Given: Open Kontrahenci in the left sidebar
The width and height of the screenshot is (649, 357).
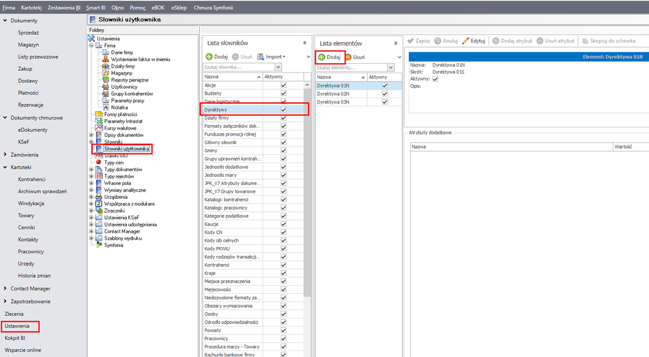Looking at the screenshot, I should tap(32, 179).
